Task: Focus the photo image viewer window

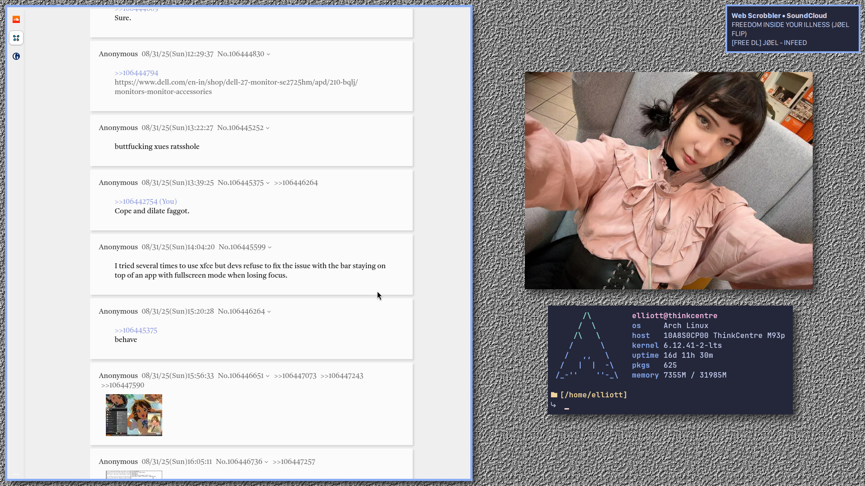Action: click(x=669, y=180)
